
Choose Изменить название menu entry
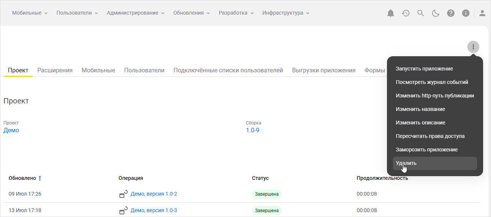435,109
